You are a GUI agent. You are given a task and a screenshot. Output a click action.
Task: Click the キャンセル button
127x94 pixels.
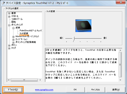click(x=96, y=90)
